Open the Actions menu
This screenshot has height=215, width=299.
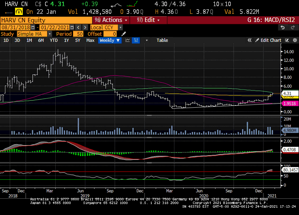111,20
